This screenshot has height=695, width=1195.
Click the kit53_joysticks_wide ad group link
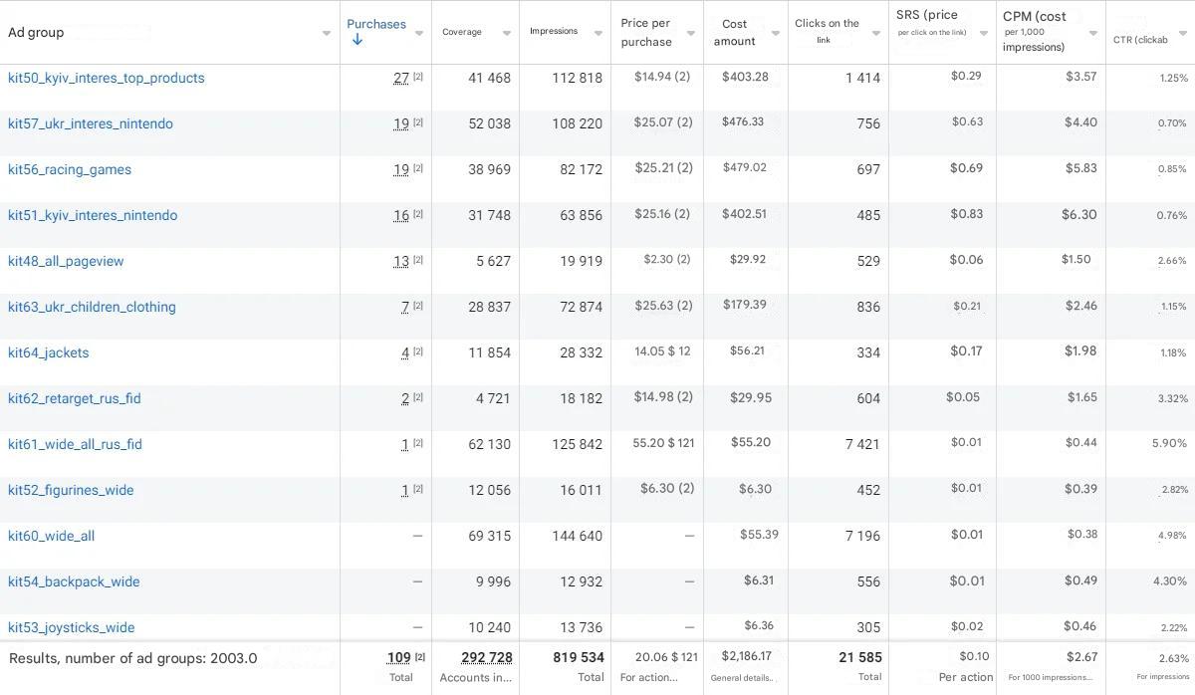tap(72, 627)
